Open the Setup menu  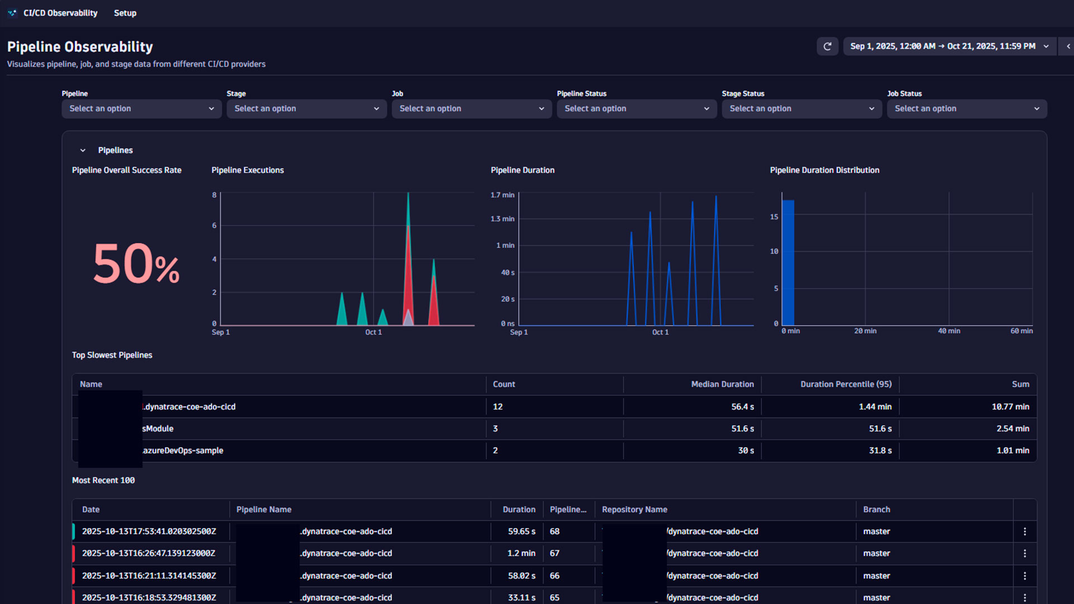coord(125,13)
